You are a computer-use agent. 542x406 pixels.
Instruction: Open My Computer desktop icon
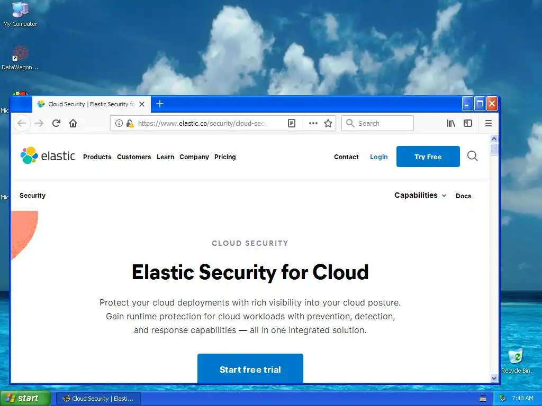pos(20,14)
